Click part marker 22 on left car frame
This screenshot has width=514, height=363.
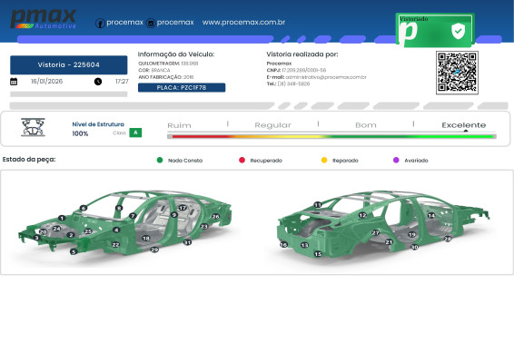(x=115, y=245)
